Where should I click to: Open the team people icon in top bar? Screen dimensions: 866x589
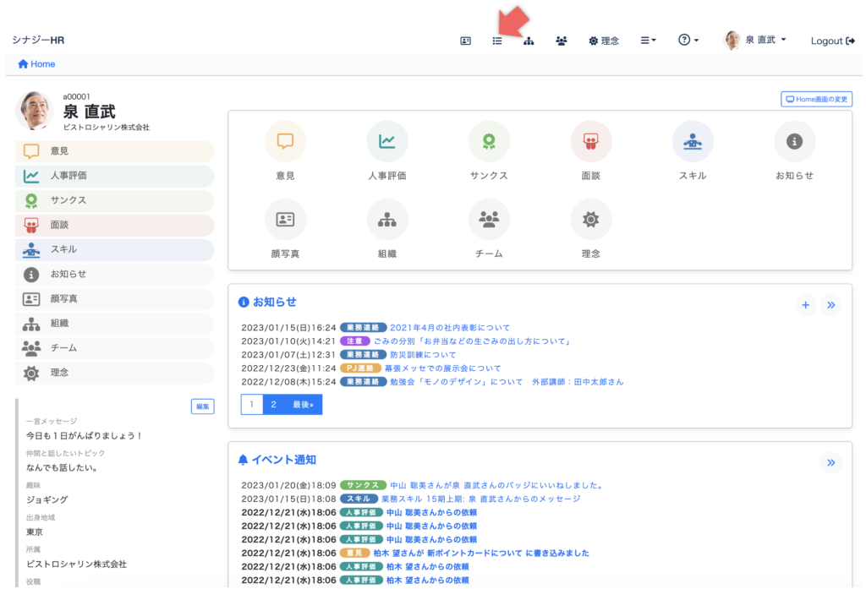[561, 41]
